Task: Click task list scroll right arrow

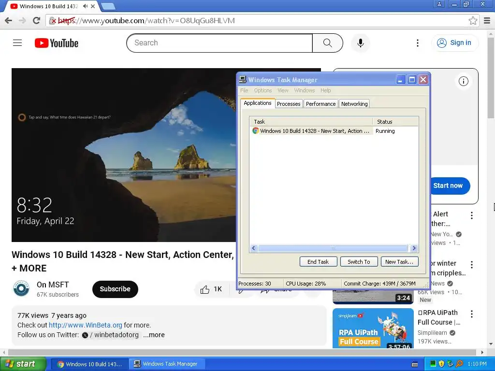Action: [414, 248]
